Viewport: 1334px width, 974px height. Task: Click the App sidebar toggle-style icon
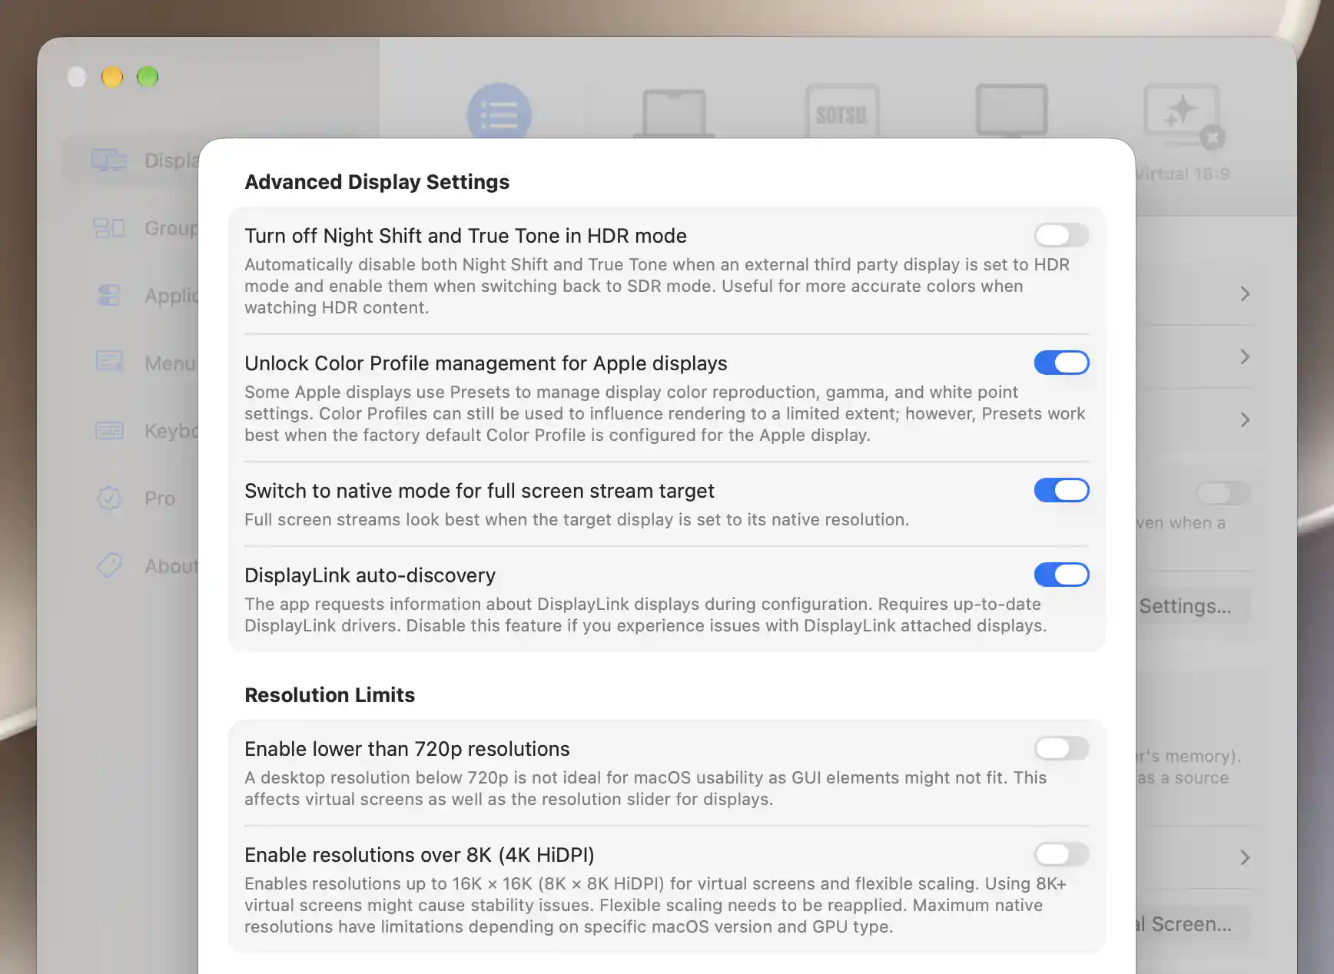(108, 296)
